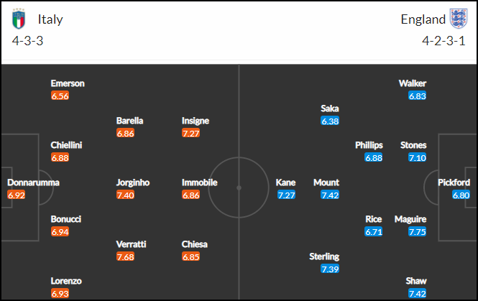Open player Insigne on the pitch
This screenshot has height=301, width=478.
tap(196, 121)
